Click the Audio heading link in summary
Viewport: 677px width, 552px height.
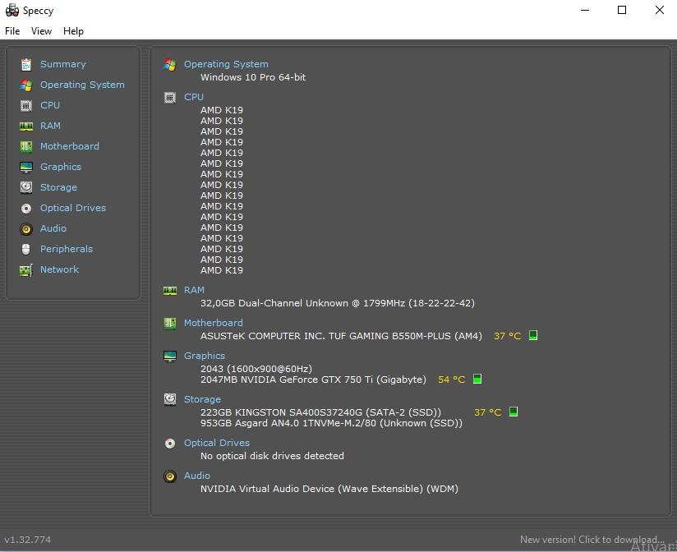tap(197, 476)
